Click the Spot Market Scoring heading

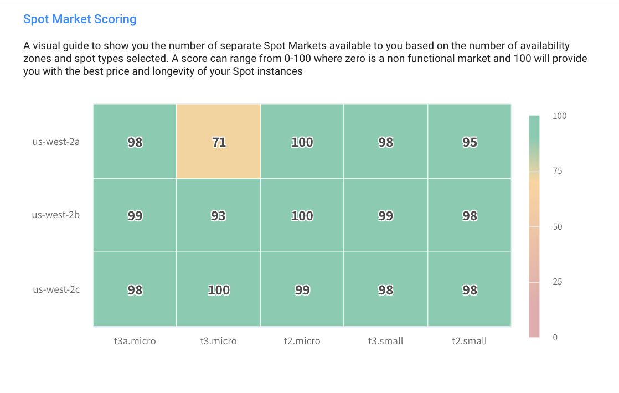pos(80,19)
